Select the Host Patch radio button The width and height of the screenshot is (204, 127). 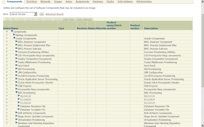(x=7, y=66)
